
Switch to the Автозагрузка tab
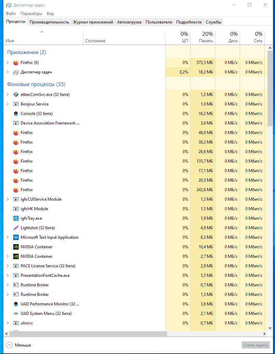129,22
